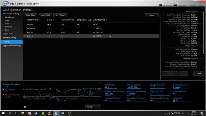Collapse the Graphics proposed section
The image size is (206, 116).
click(x=201, y=59)
